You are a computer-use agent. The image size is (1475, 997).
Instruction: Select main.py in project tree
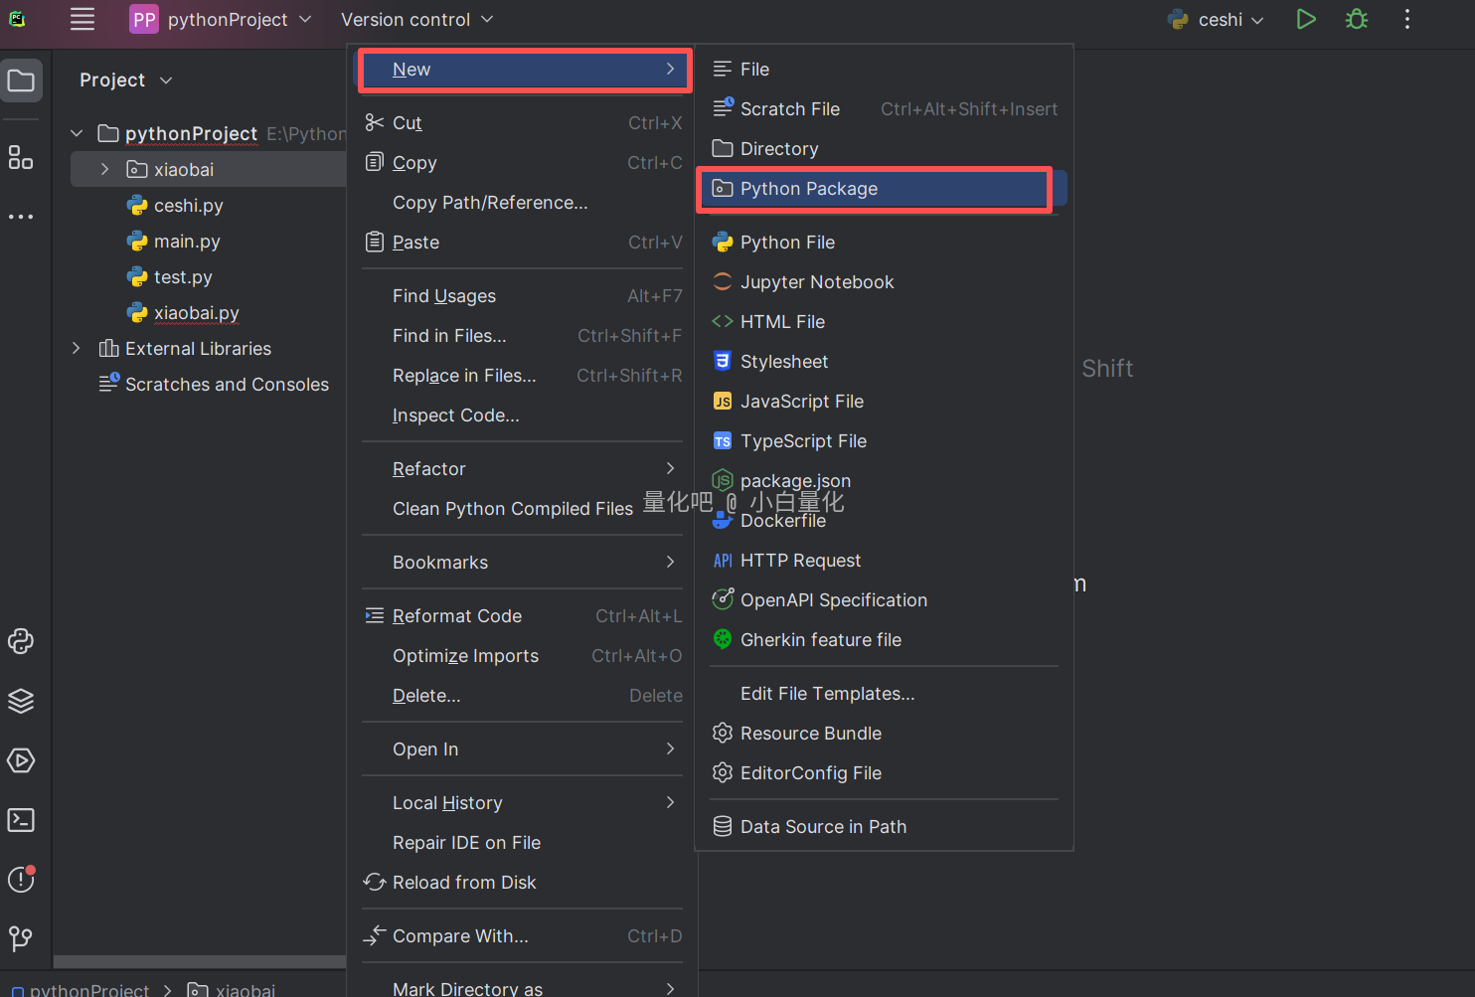coord(187,242)
